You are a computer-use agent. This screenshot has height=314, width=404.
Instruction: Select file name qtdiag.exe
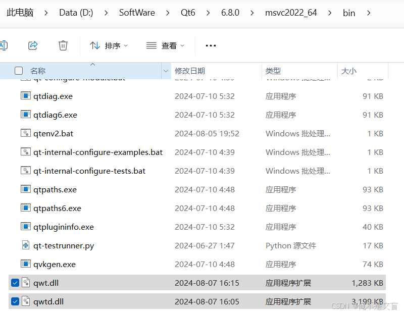click(53, 96)
